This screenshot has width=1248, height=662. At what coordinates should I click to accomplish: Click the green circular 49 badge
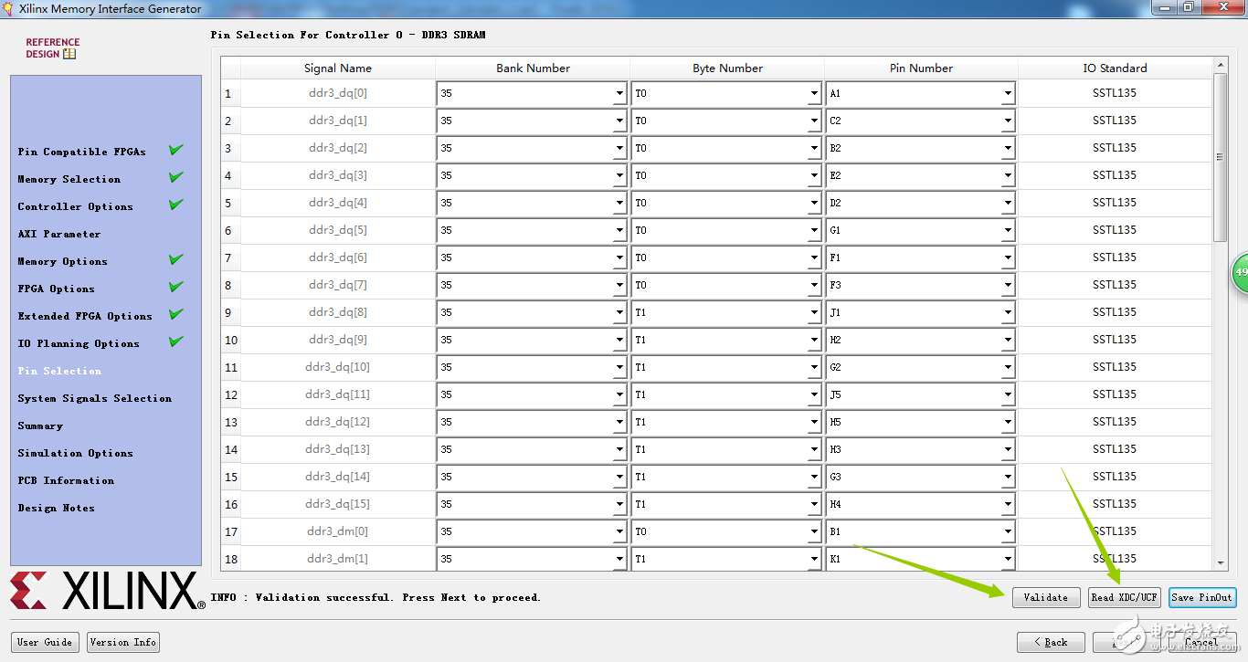[1240, 272]
